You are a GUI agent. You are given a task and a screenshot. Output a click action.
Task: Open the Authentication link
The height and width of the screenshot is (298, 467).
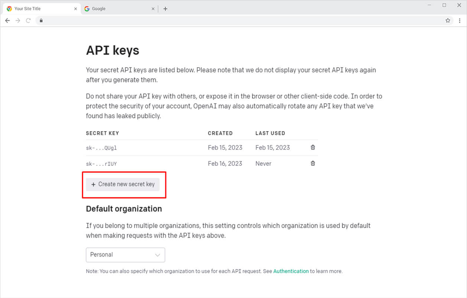tap(291, 271)
